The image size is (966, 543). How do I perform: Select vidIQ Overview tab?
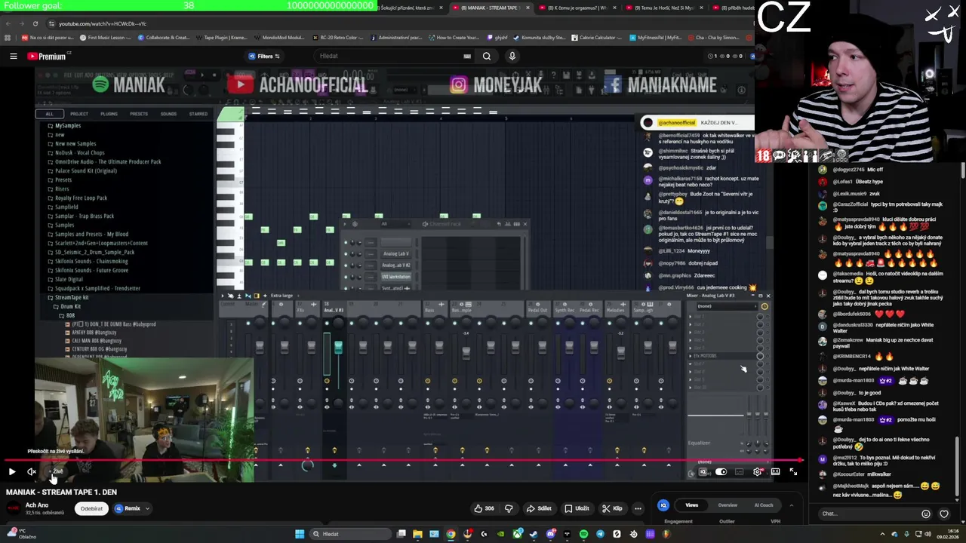pos(728,505)
